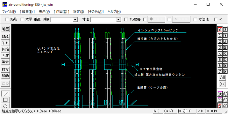Click the [0-2]F-F layer status button

[x=186, y=111]
